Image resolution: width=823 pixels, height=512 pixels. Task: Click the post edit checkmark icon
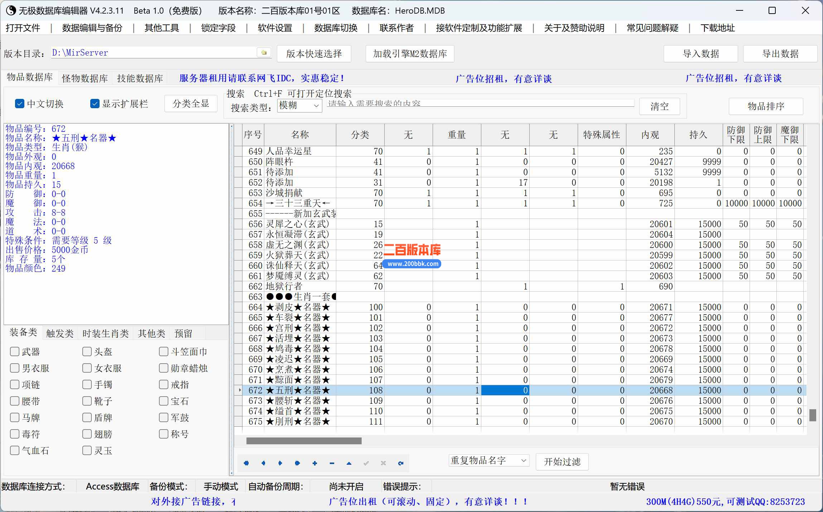click(x=366, y=463)
